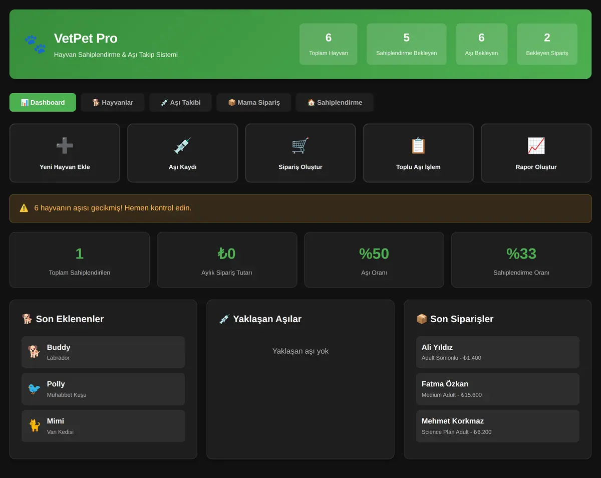
Task: Click Polly's bird icon in Son Eklenenler
Action: click(x=34, y=389)
